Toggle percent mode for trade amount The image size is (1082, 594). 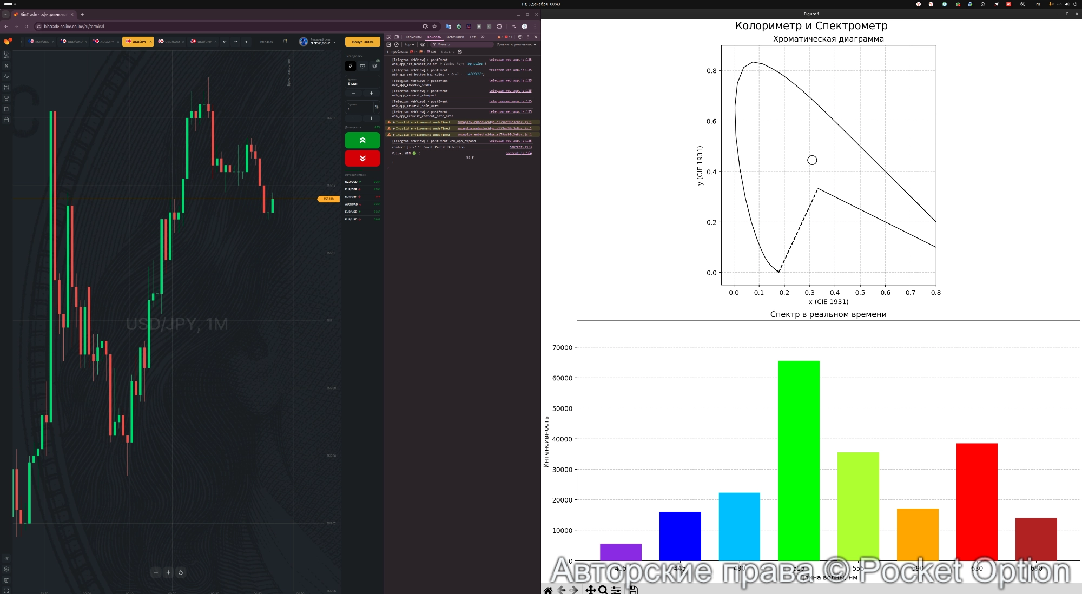click(377, 107)
